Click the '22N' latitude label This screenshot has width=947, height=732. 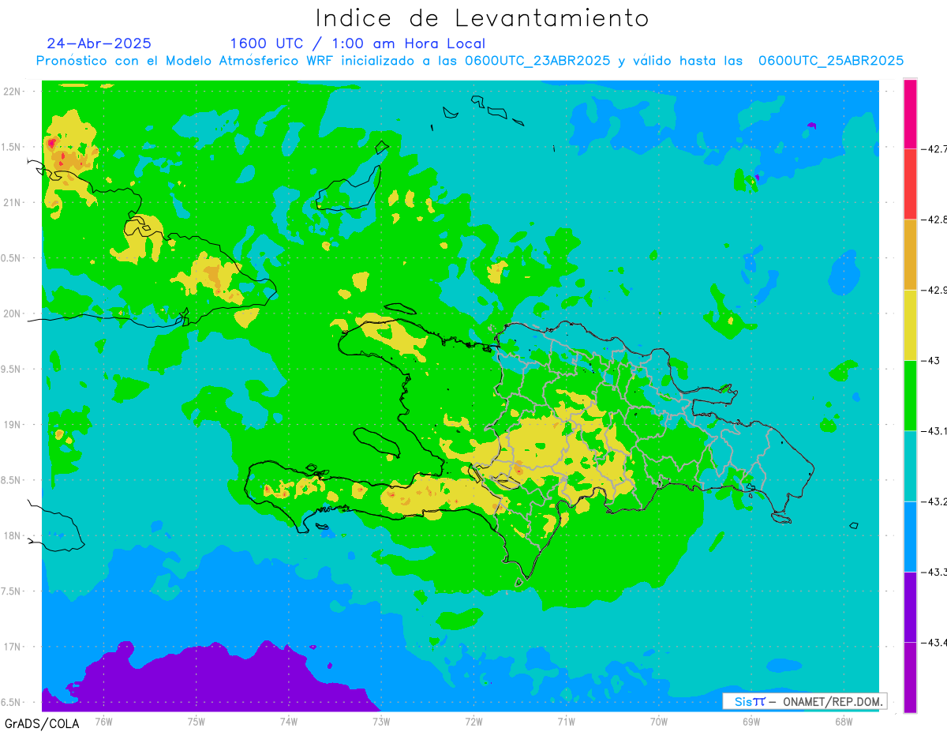click(13, 91)
